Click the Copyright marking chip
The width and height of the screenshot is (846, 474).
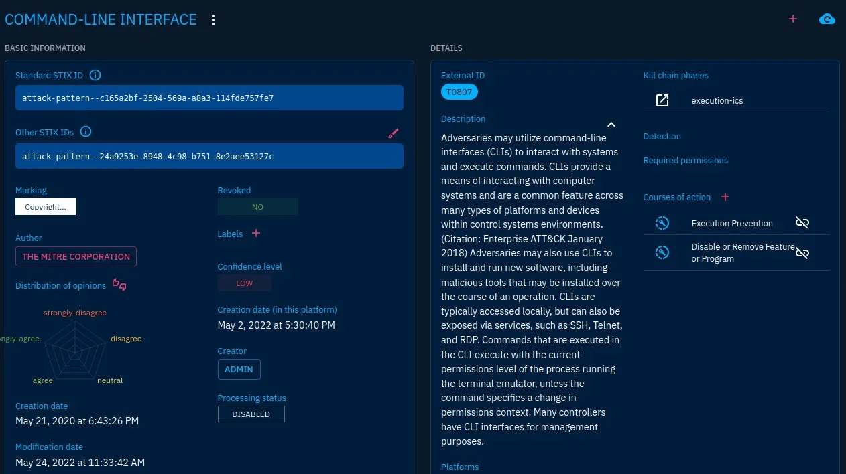pos(46,207)
